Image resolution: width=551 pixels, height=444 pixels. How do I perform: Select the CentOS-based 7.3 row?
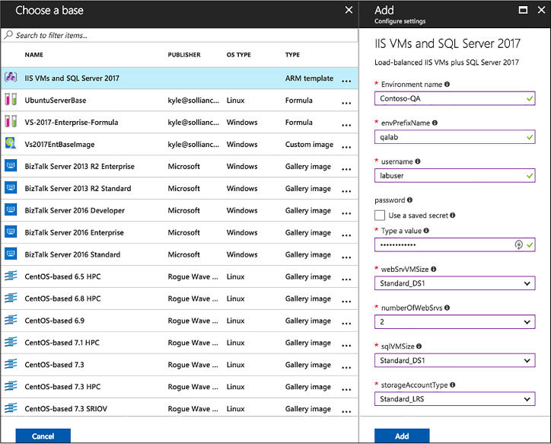180,365
